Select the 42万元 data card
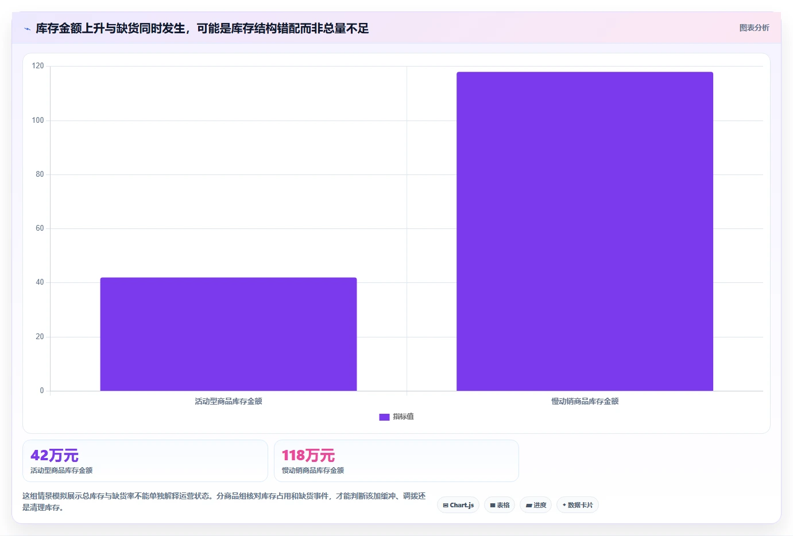The image size is (793, 536). pos(145,461)
